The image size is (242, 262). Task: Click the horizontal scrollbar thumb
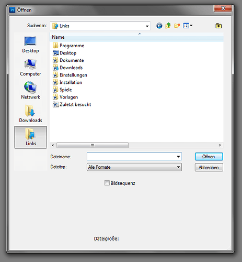coord(93,145)
